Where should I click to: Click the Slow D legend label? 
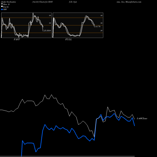click(6, 4)
